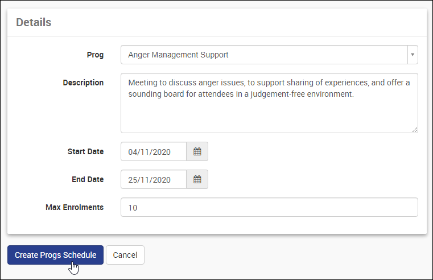Click into the Start Date input field
Screen dimensions: 433x280
[154, 151]
